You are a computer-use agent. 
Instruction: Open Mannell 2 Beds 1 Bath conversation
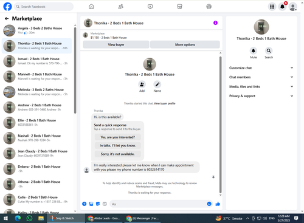(x=36, y=77)
